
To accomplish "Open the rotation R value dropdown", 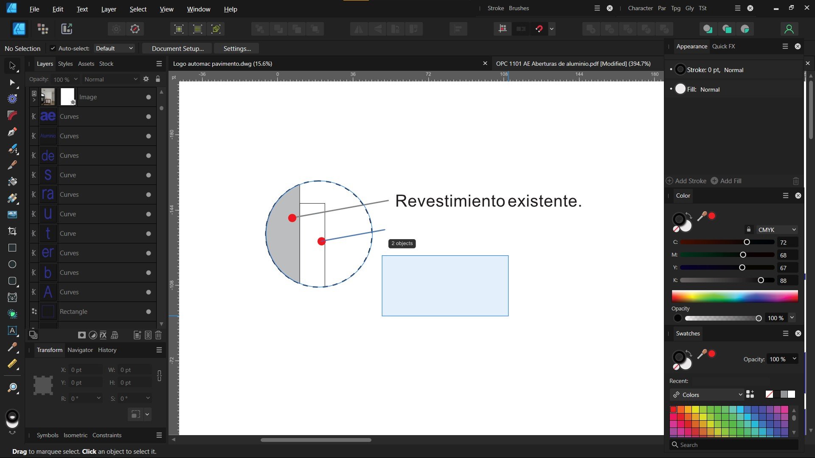I will tap(98, 398).
